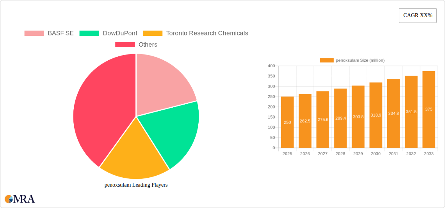Toggle the Others legend swatch
Screen dimensions: 445x208
tap(125, 45)
